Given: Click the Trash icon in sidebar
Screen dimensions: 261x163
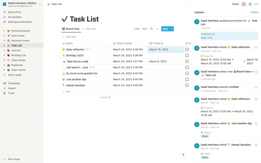Looking at the screenshot, I should tap(5, 93).
